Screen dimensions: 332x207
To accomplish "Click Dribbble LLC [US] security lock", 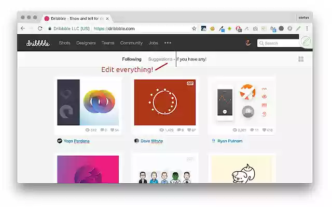I will pyautogui.click(x=69, y=28).
